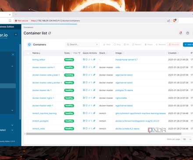Refresh the Container list
Screen dimensions: 193x160
(x=50, y=33)
